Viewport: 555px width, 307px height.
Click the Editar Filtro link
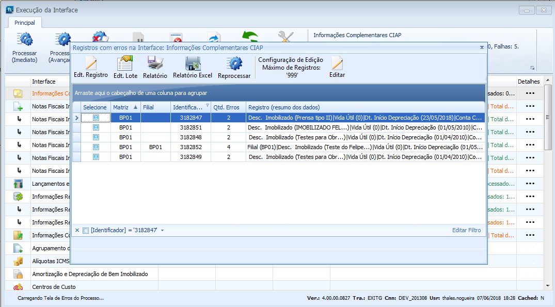pyautogui.click(x=466, y=230)
